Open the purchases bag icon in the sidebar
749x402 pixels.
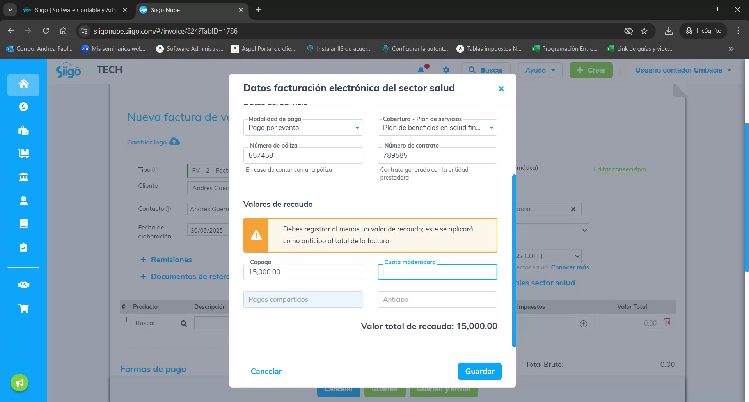coord(23,130)
